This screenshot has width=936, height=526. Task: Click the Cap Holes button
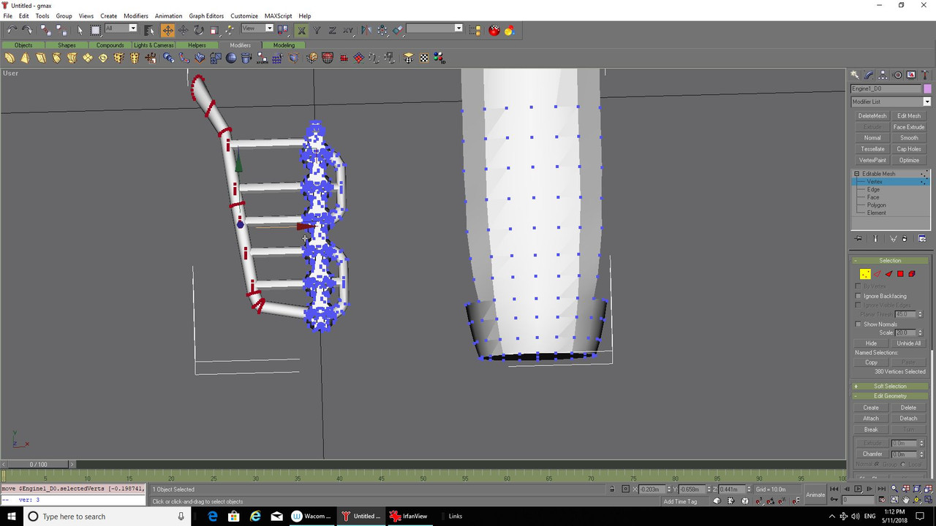click(909, 149)
